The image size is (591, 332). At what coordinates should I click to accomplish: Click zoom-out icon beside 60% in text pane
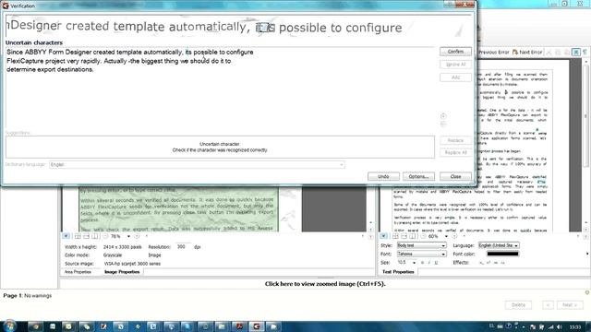pyautogui.click(x=423, y=236)
